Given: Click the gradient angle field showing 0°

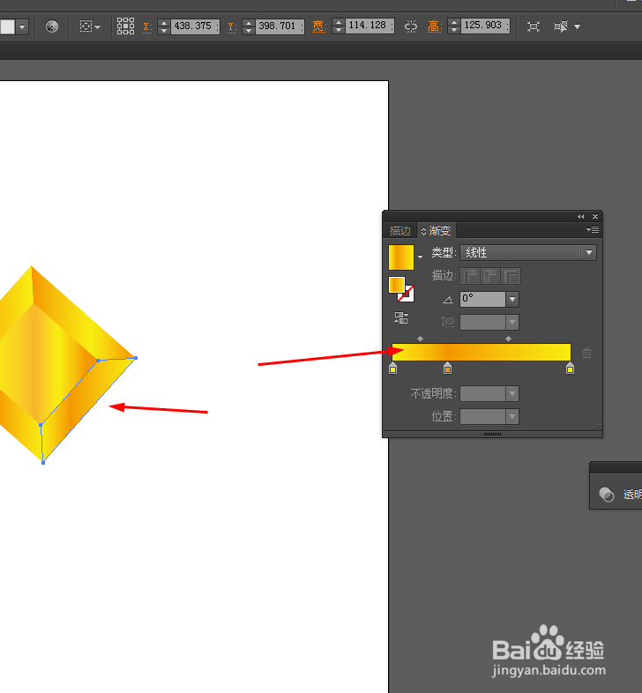Looking at the screenshot, I should [482, 299].
